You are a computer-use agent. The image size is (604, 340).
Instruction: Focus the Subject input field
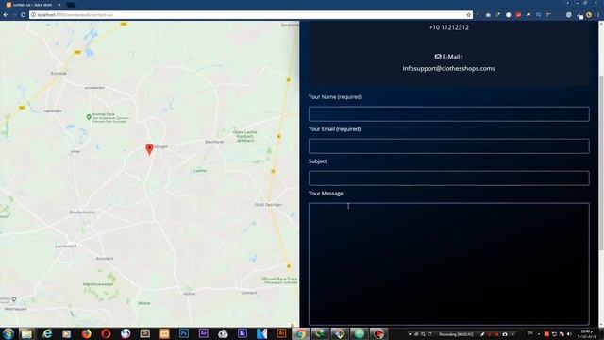(x=449, y=178)
